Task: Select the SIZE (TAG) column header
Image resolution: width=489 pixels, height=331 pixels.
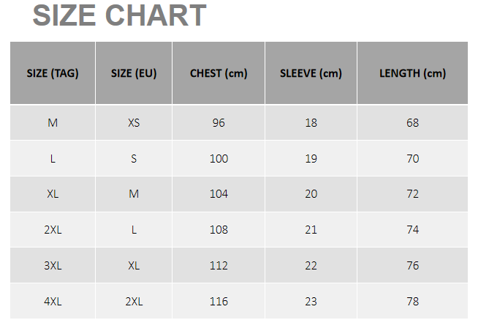Action: click(53, 73)
